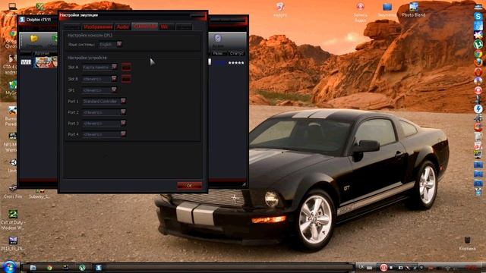Expand the Port 3 controller dropdown
This screenshot has width=486, height=273.
click(104, 123)
